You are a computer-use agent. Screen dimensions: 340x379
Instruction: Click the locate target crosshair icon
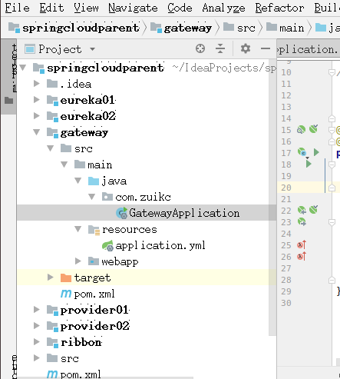click(200, 48)
